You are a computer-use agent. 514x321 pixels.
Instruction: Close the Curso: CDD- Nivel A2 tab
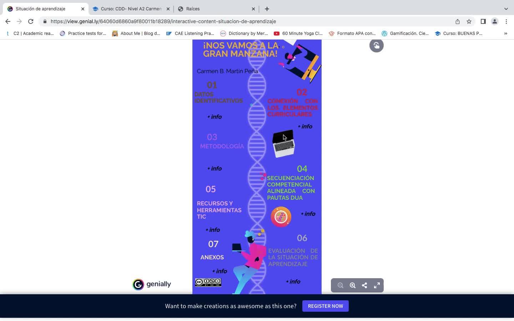(168, 9)
